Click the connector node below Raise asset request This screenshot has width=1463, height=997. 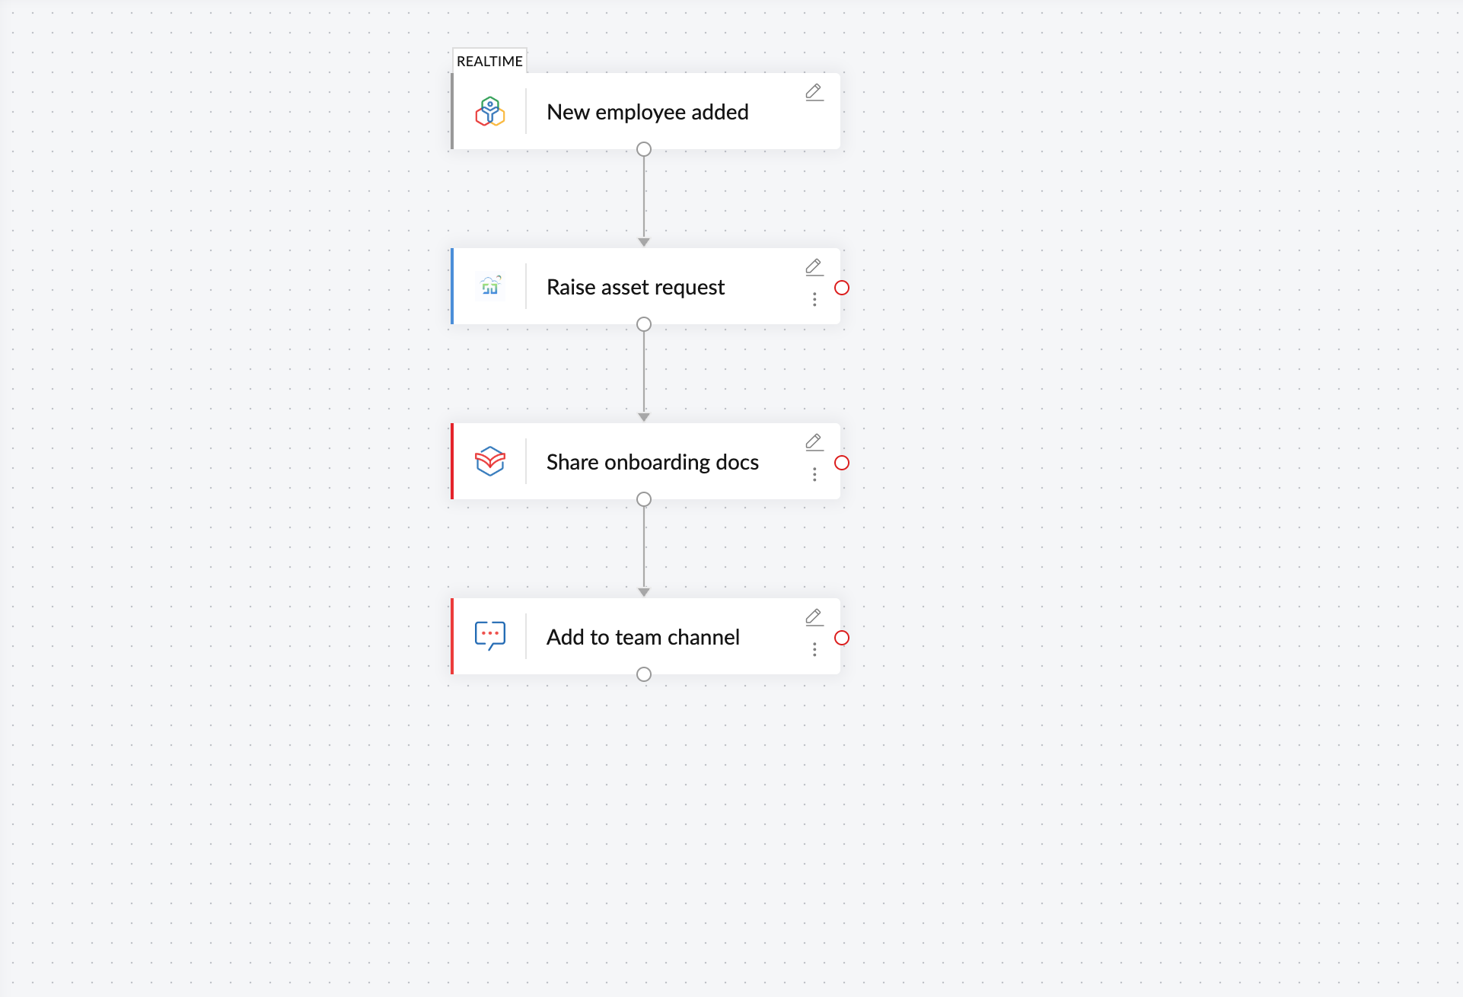645,323
